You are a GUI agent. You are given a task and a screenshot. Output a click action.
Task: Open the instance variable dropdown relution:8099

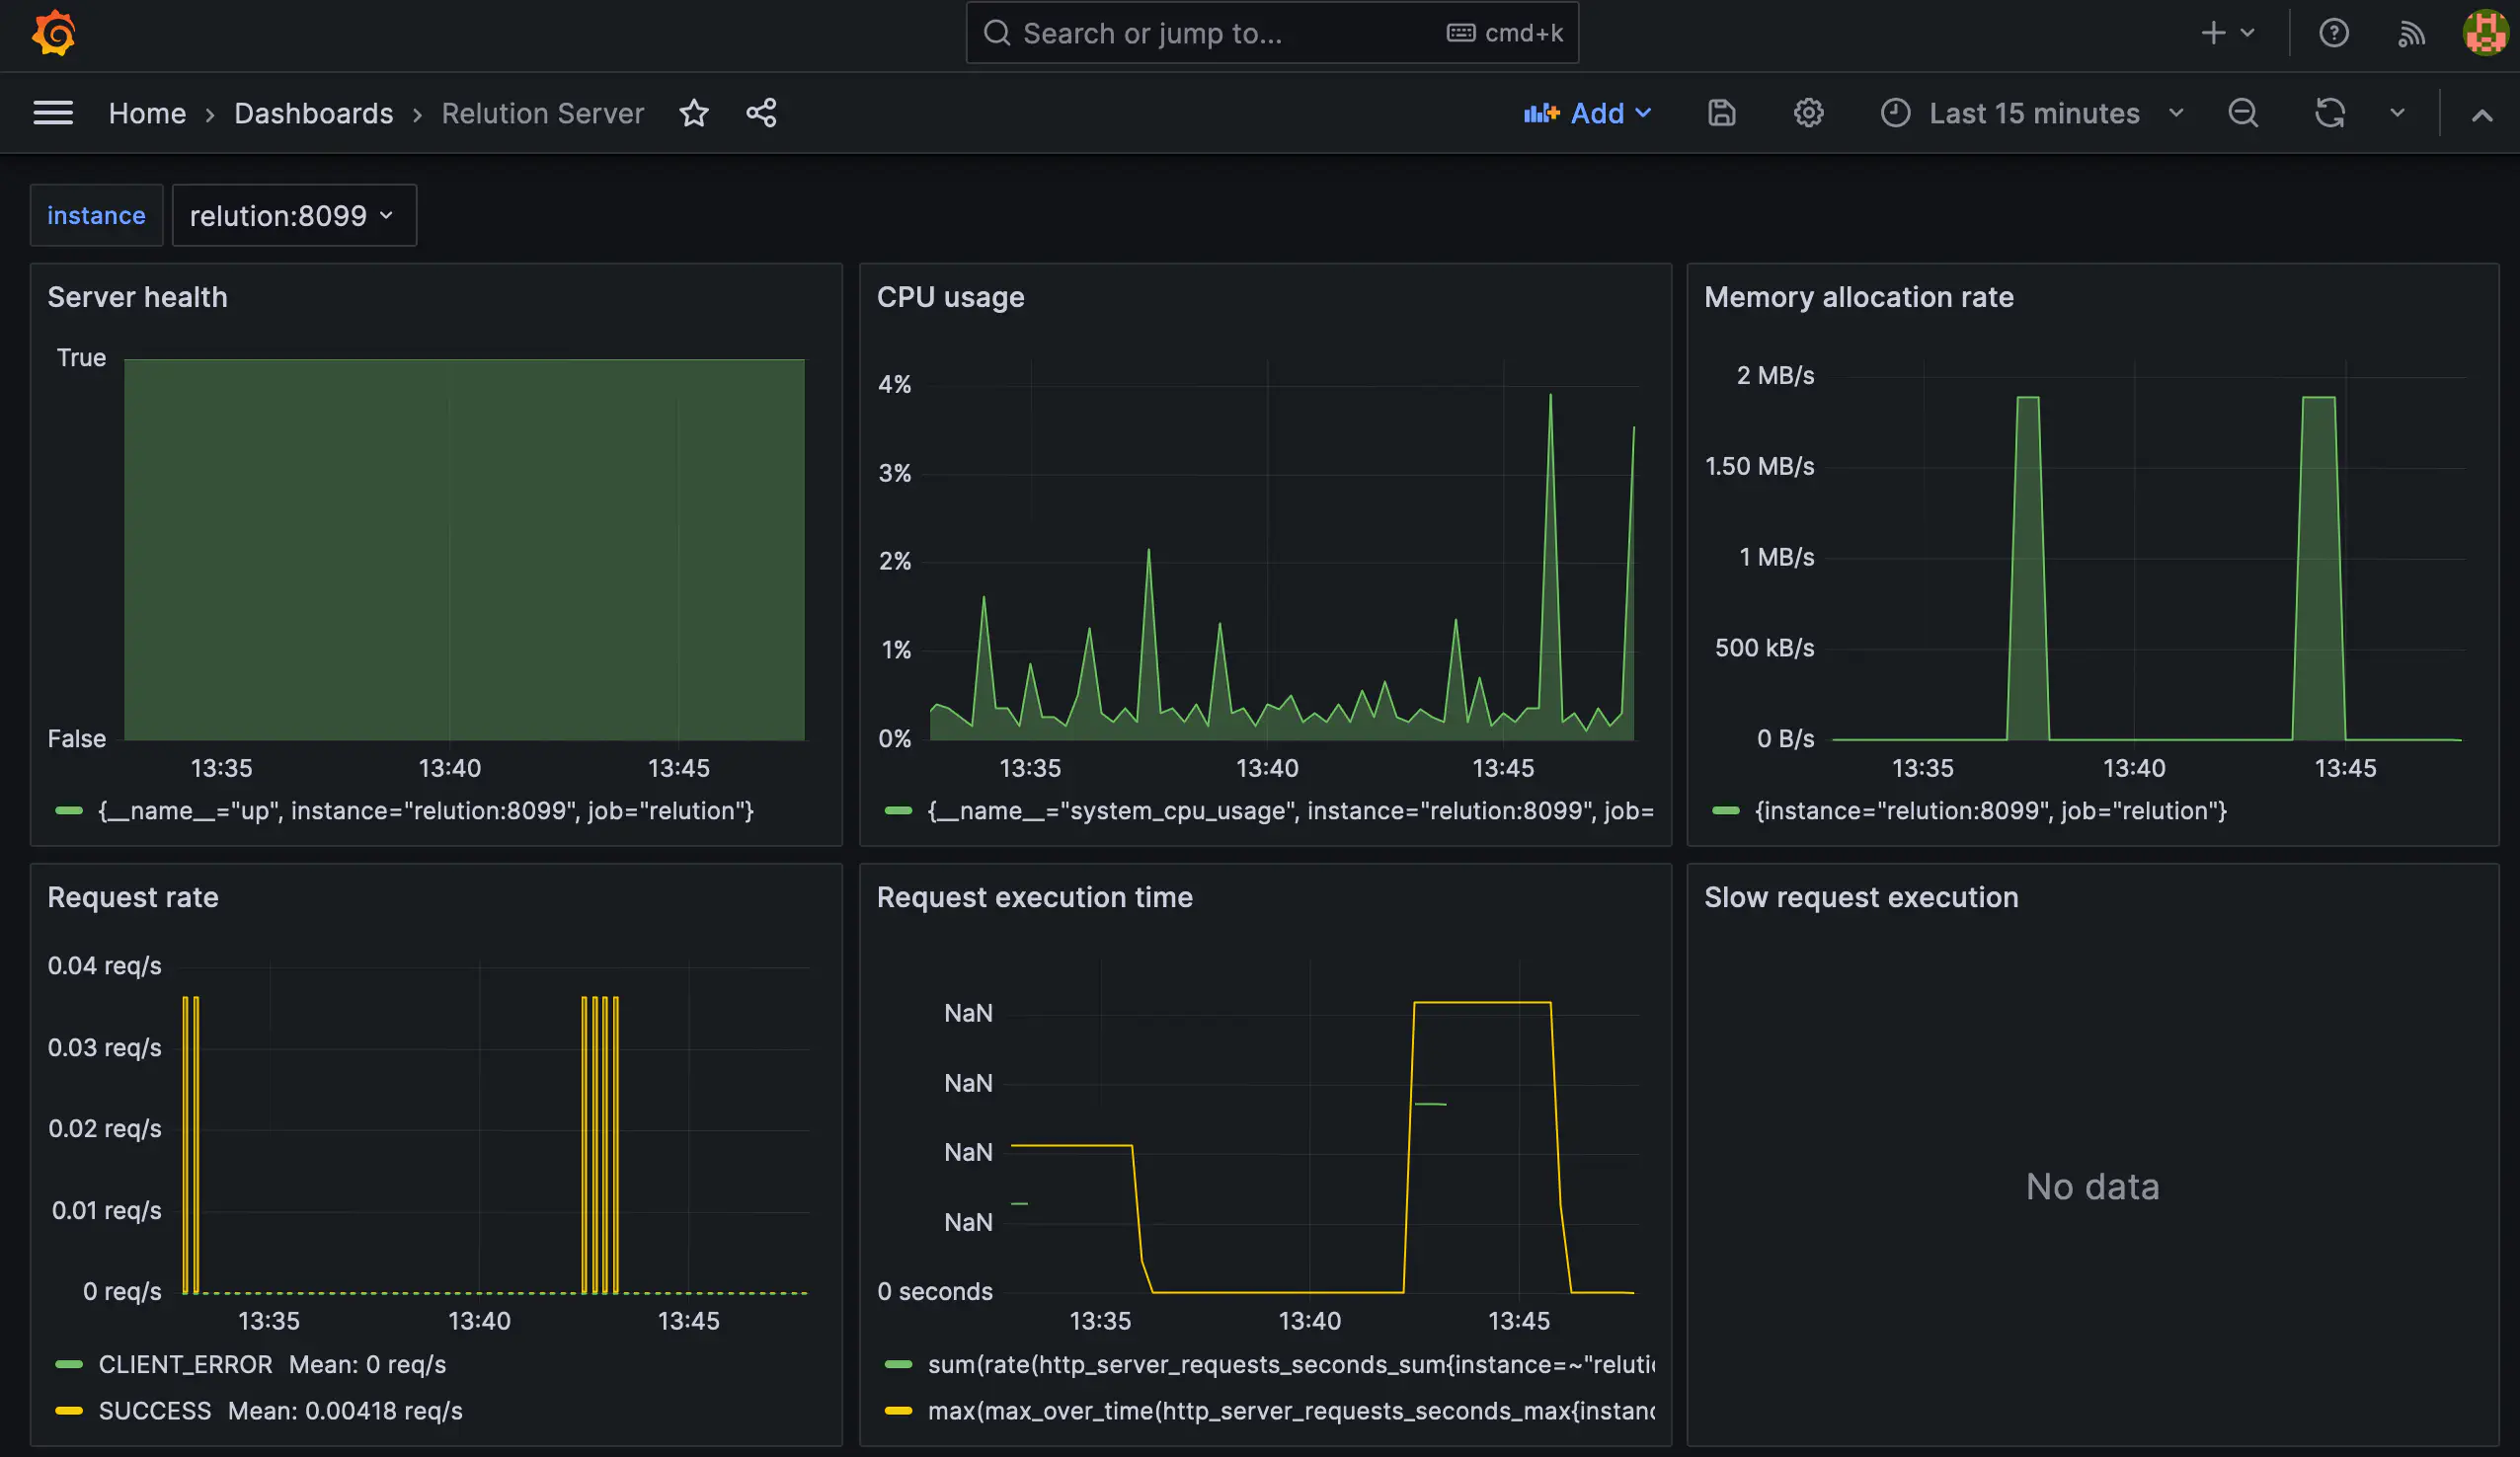point(294,215)
